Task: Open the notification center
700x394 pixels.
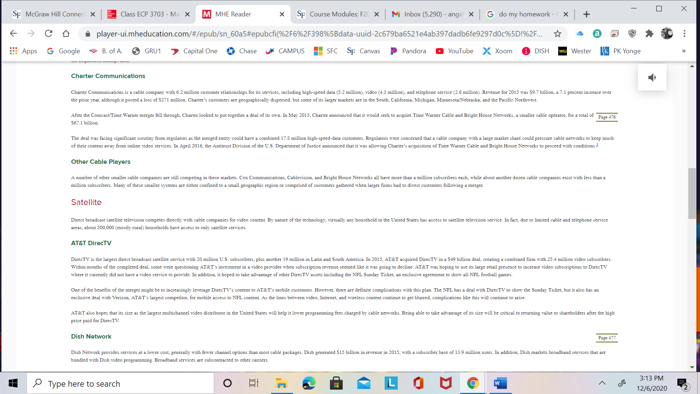Action: (x=682, y=383)
